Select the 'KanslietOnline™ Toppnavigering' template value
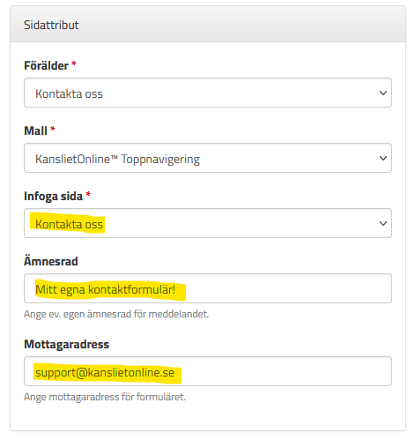The width and height of the screenshot is (415, 440). (x=117, y=160)
